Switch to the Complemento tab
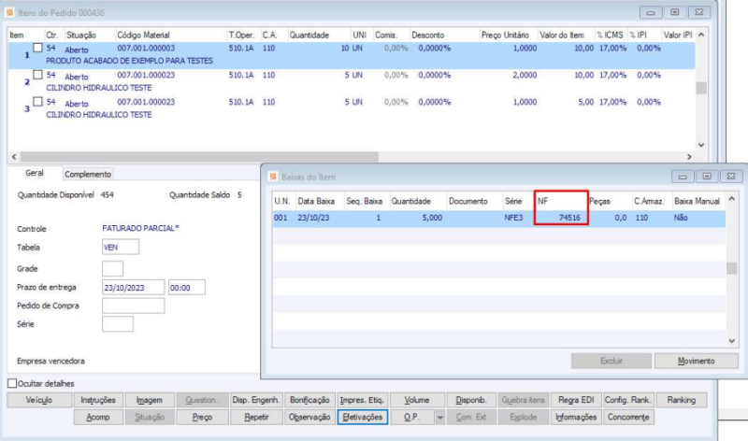Screen dimensions: 748x441 (88, 175)
